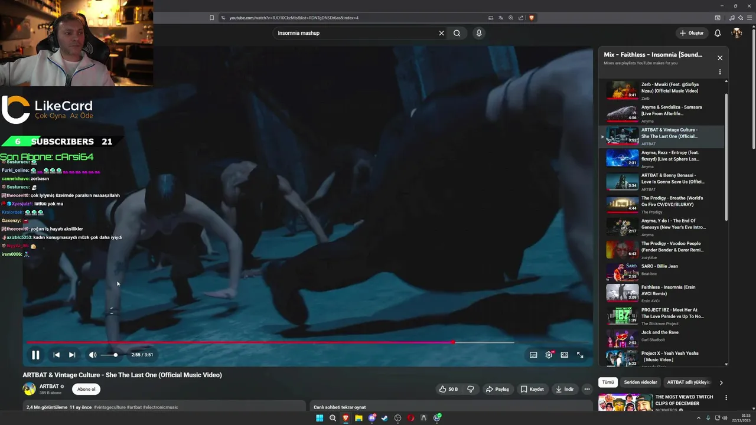Open more actions three-dot menu under video
756x425 pixels.
coord(586,389)
